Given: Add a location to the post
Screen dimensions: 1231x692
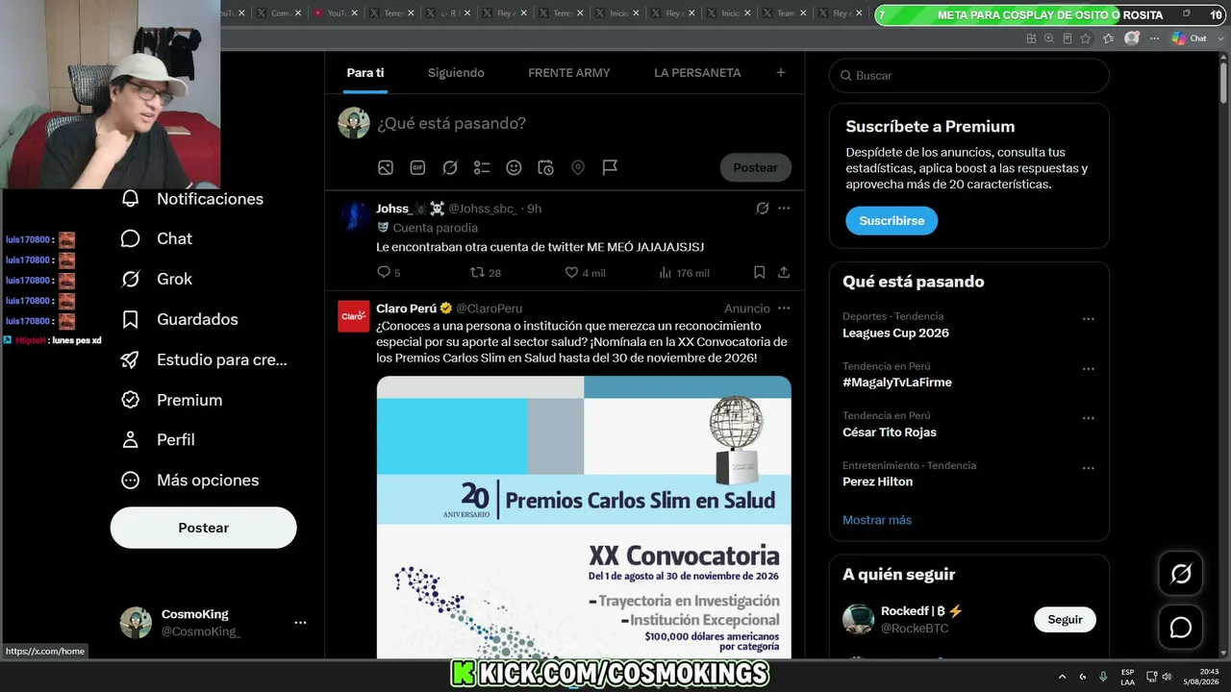Looking at the screenshot, I should pos(578,167).
